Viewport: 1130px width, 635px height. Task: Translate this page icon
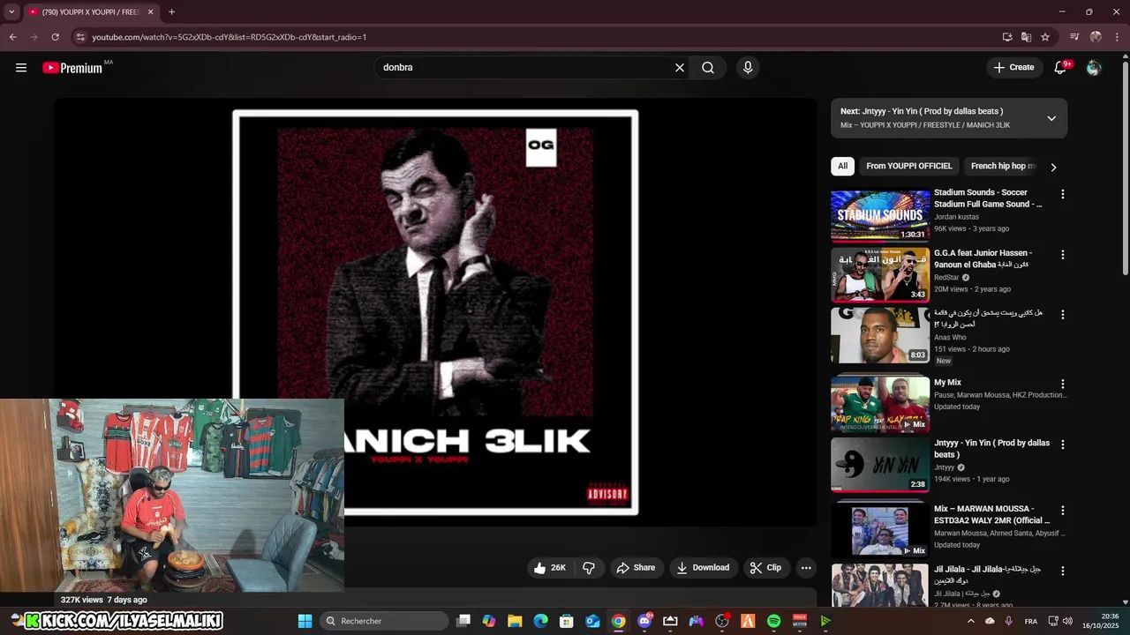(x=1026, y=37)
